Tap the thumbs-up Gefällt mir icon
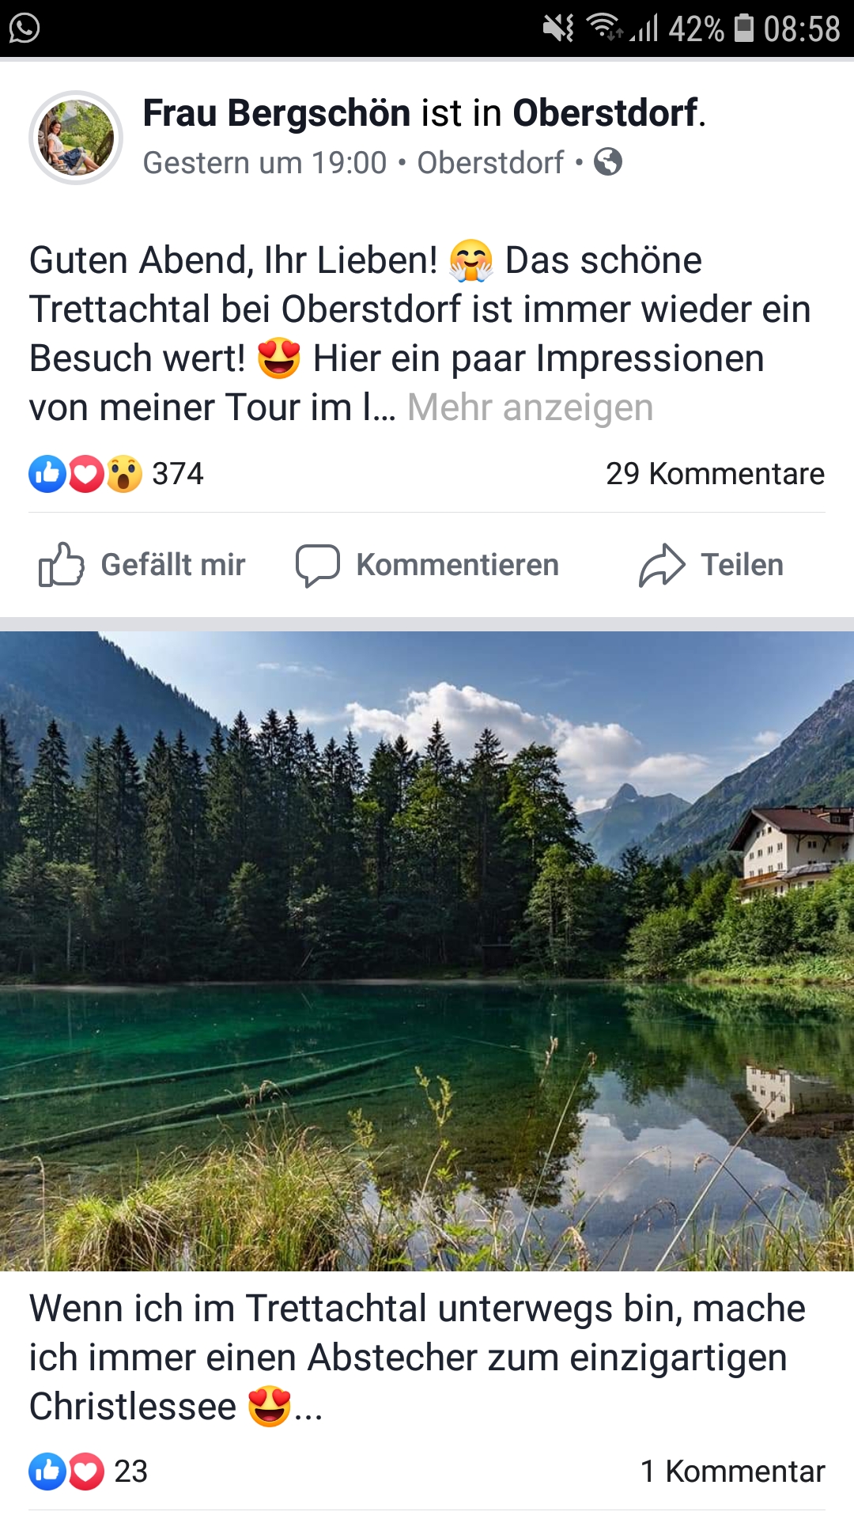854x1519 pixels. coord(61,565)
